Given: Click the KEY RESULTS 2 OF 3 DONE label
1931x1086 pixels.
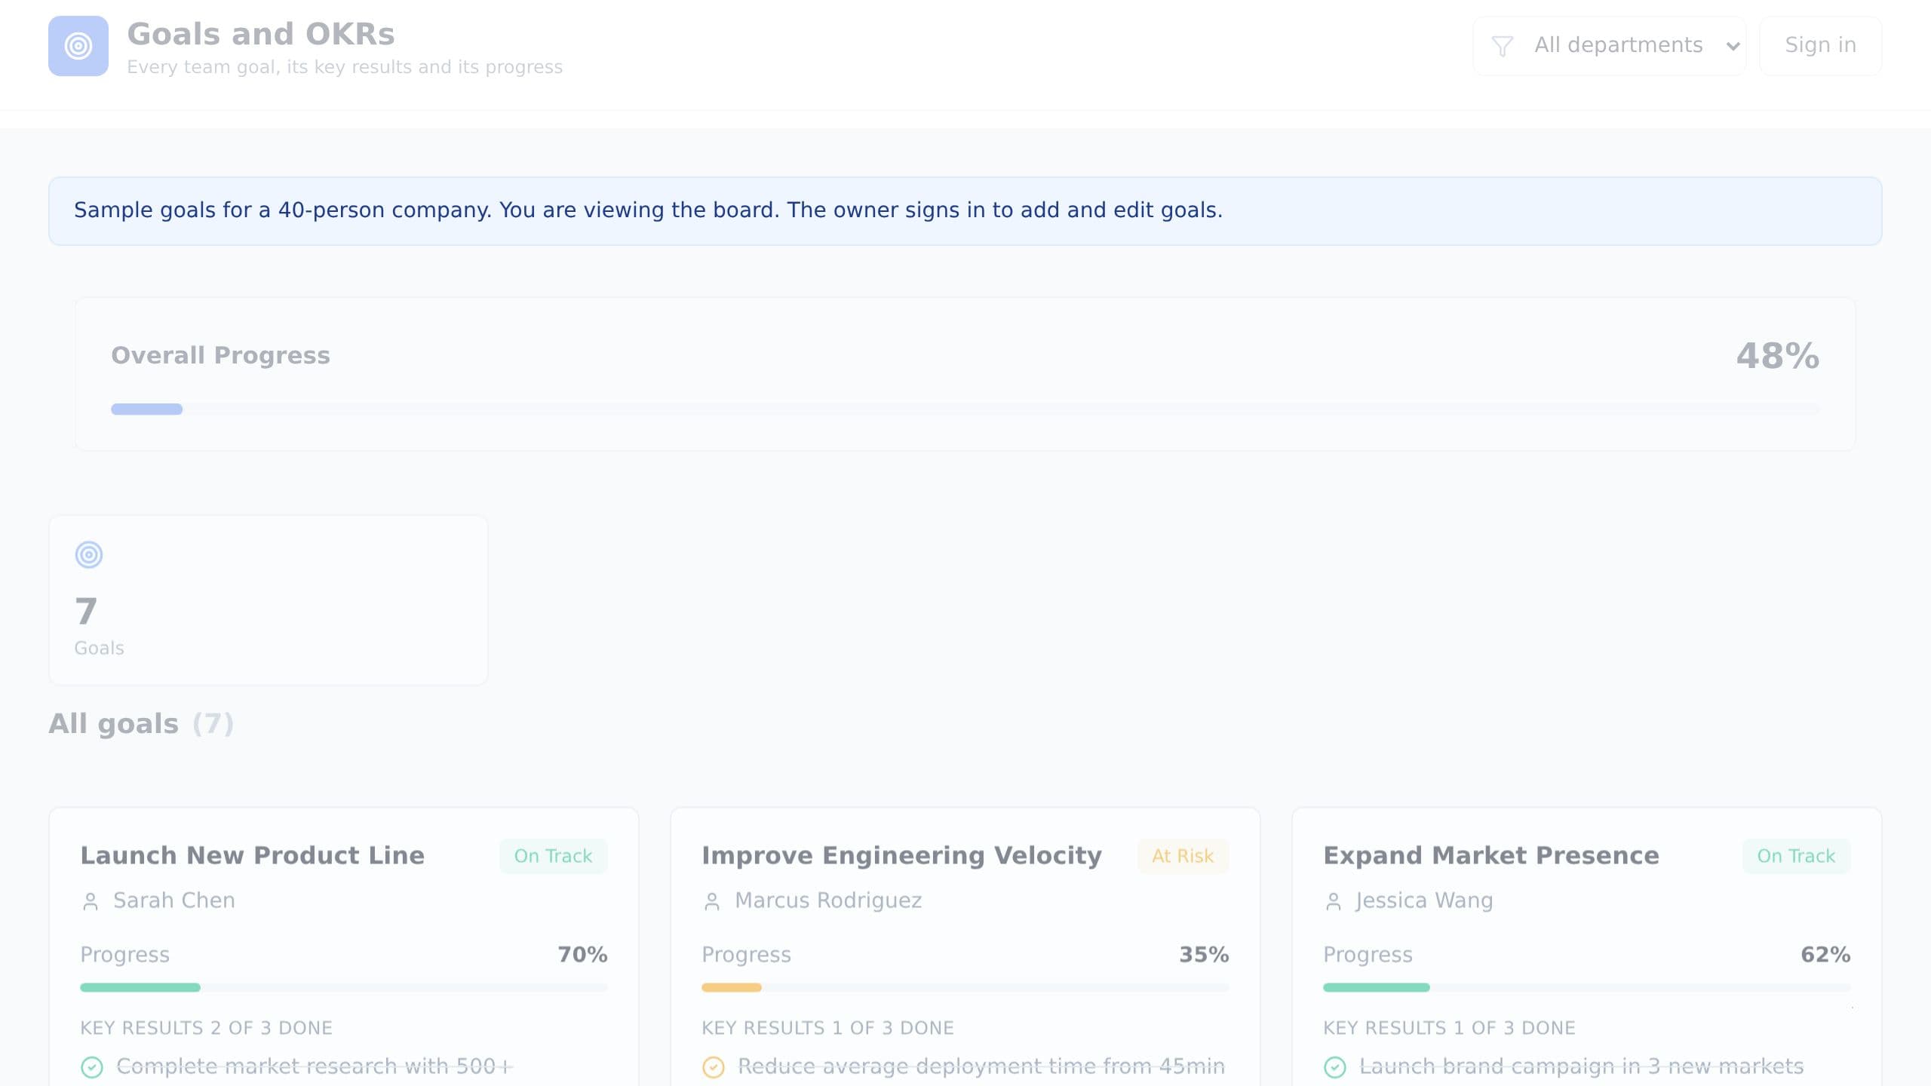Looking at the screenshot, I should 207,1028.
